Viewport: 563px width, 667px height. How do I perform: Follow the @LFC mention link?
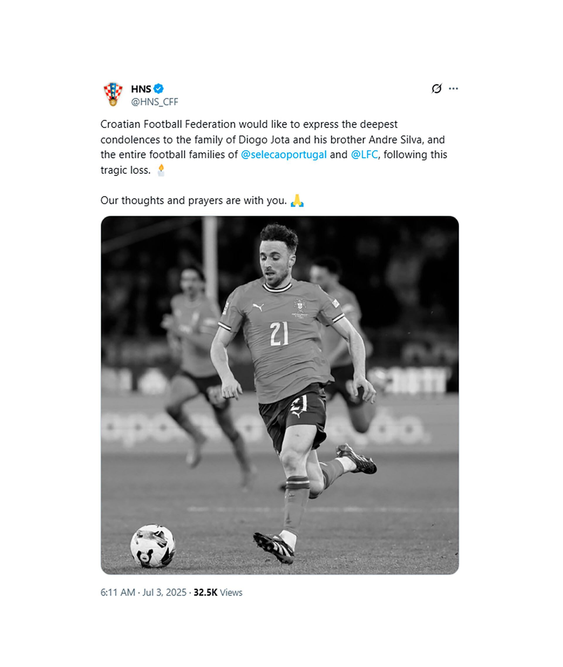[364, 155]
